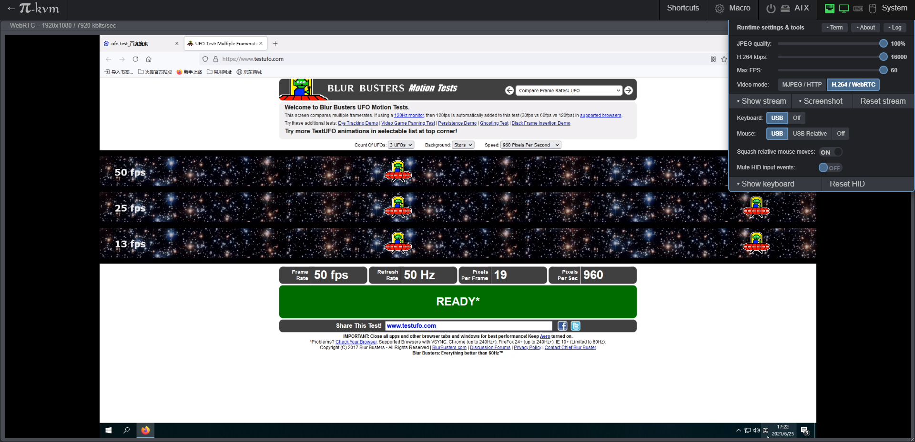The width and height of the screenshot is (915, 442).
Task: Set Mouse mode to USB
Action: click(x=777, y=134)
